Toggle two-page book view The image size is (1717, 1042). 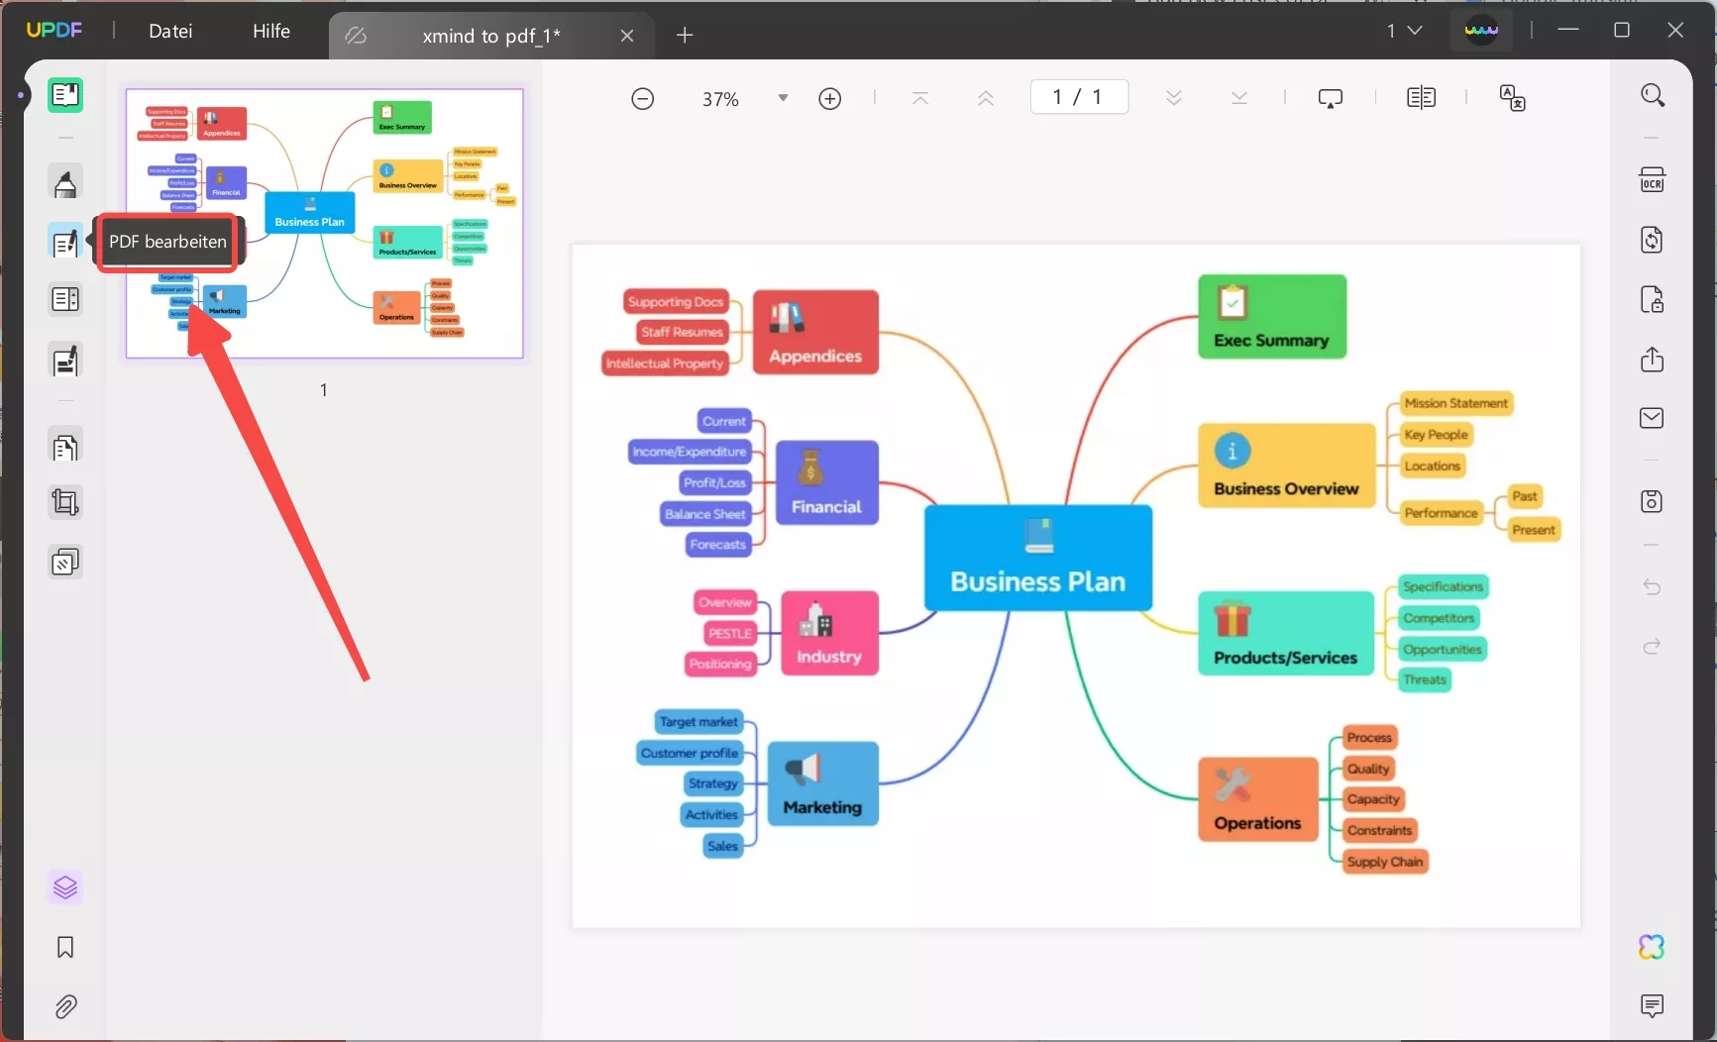(x=1421, y=97)
